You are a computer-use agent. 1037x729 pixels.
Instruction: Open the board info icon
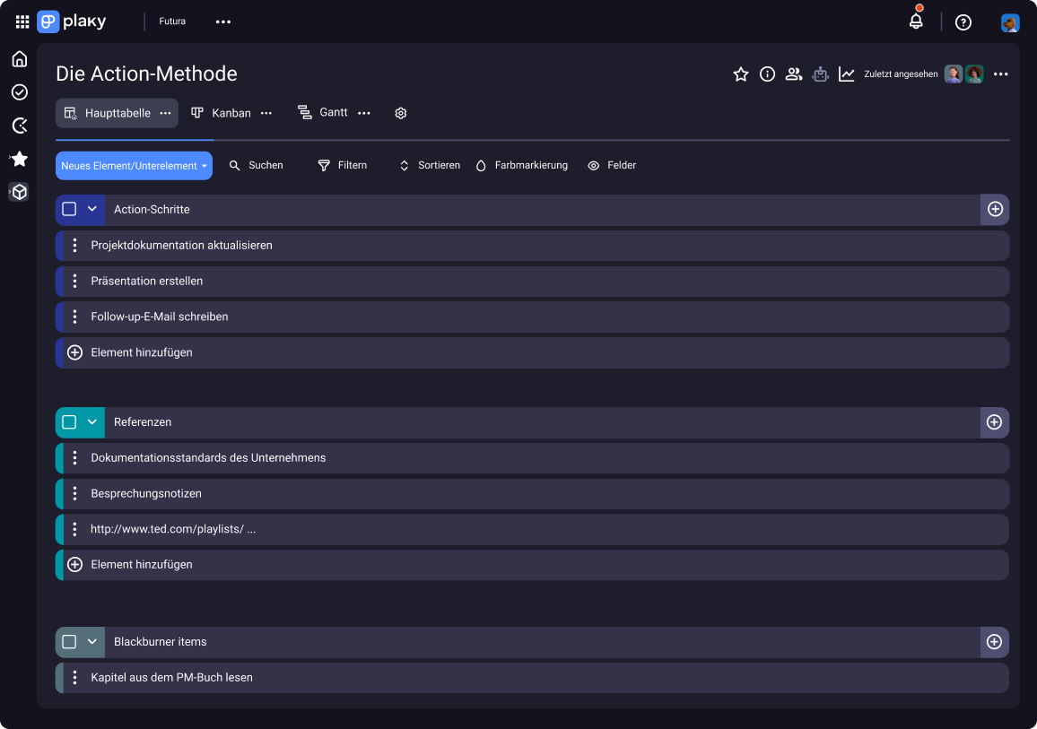(x=767, y=74)
